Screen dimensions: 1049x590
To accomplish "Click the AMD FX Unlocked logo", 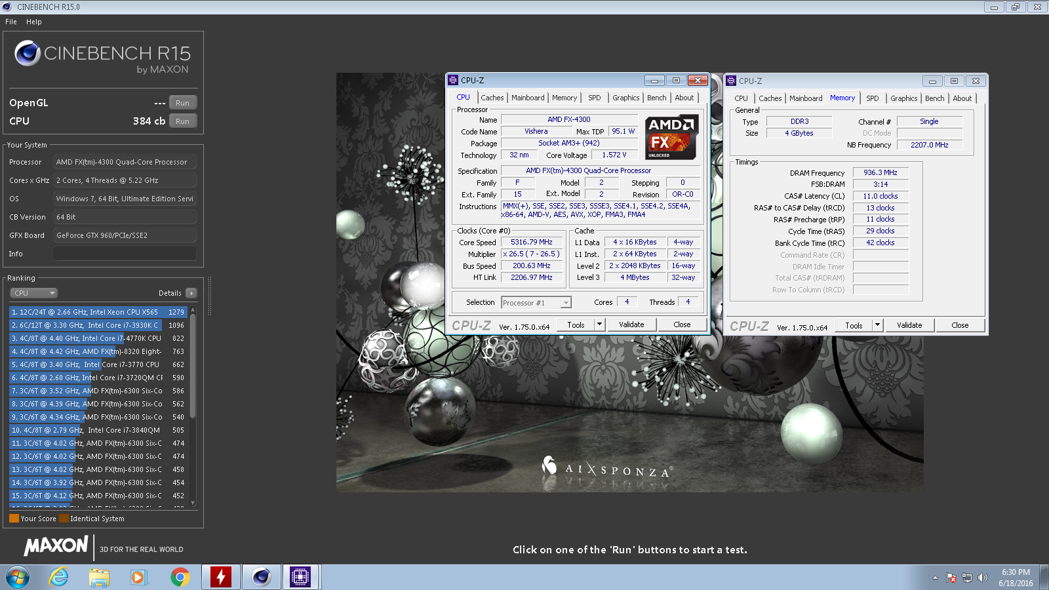I will click(x=671, y=138).
